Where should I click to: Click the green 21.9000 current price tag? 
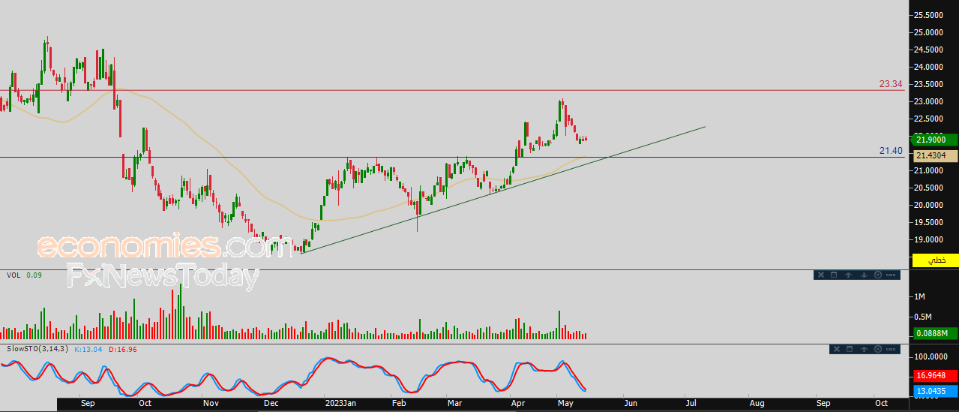click(935, 140)
